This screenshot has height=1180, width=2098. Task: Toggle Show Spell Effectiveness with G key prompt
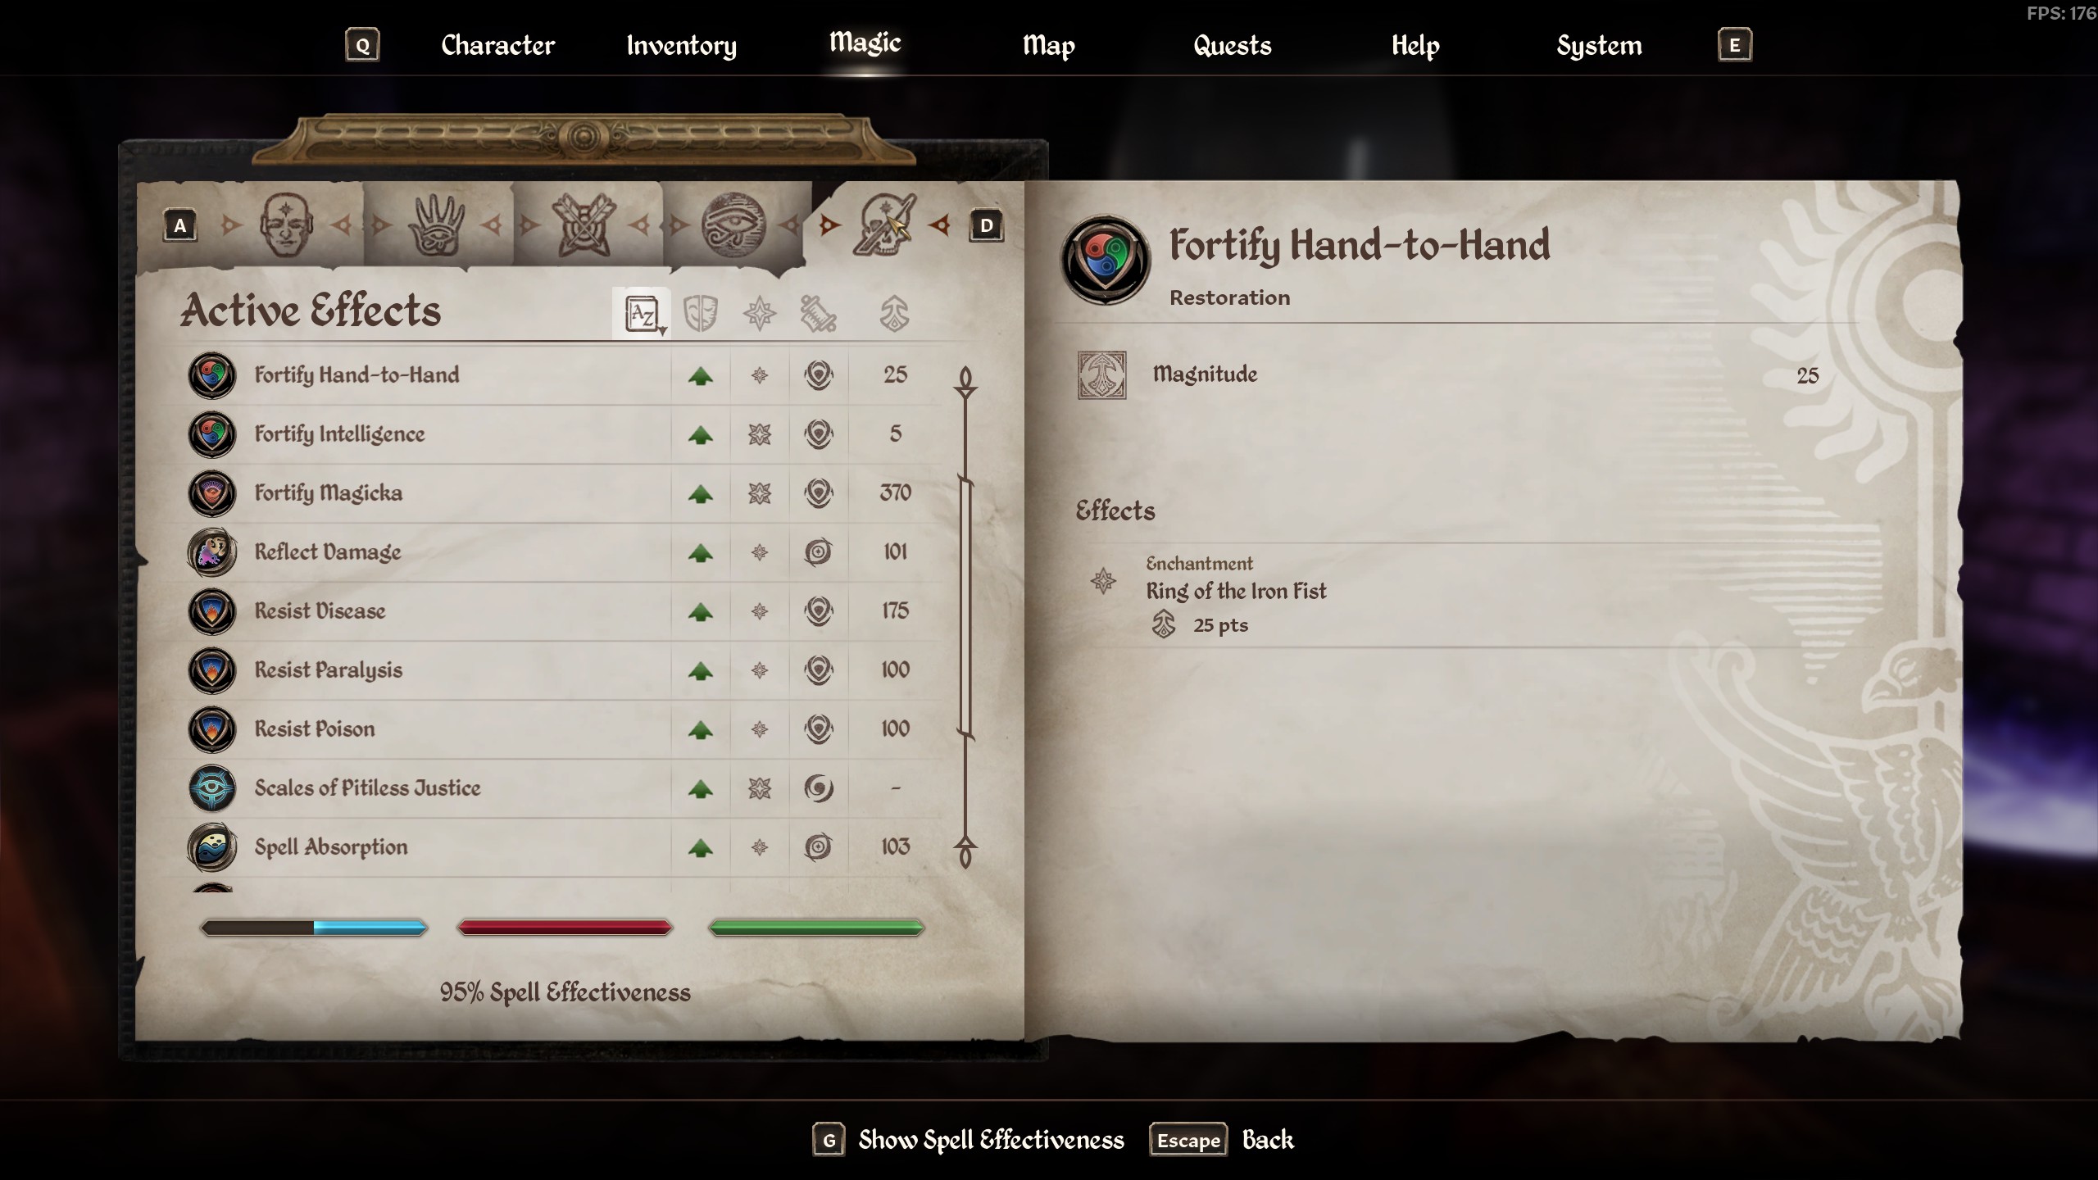(x=970, y=1140)
